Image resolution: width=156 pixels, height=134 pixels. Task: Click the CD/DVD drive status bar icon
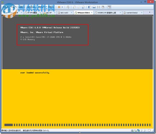[x=135, y=130]
